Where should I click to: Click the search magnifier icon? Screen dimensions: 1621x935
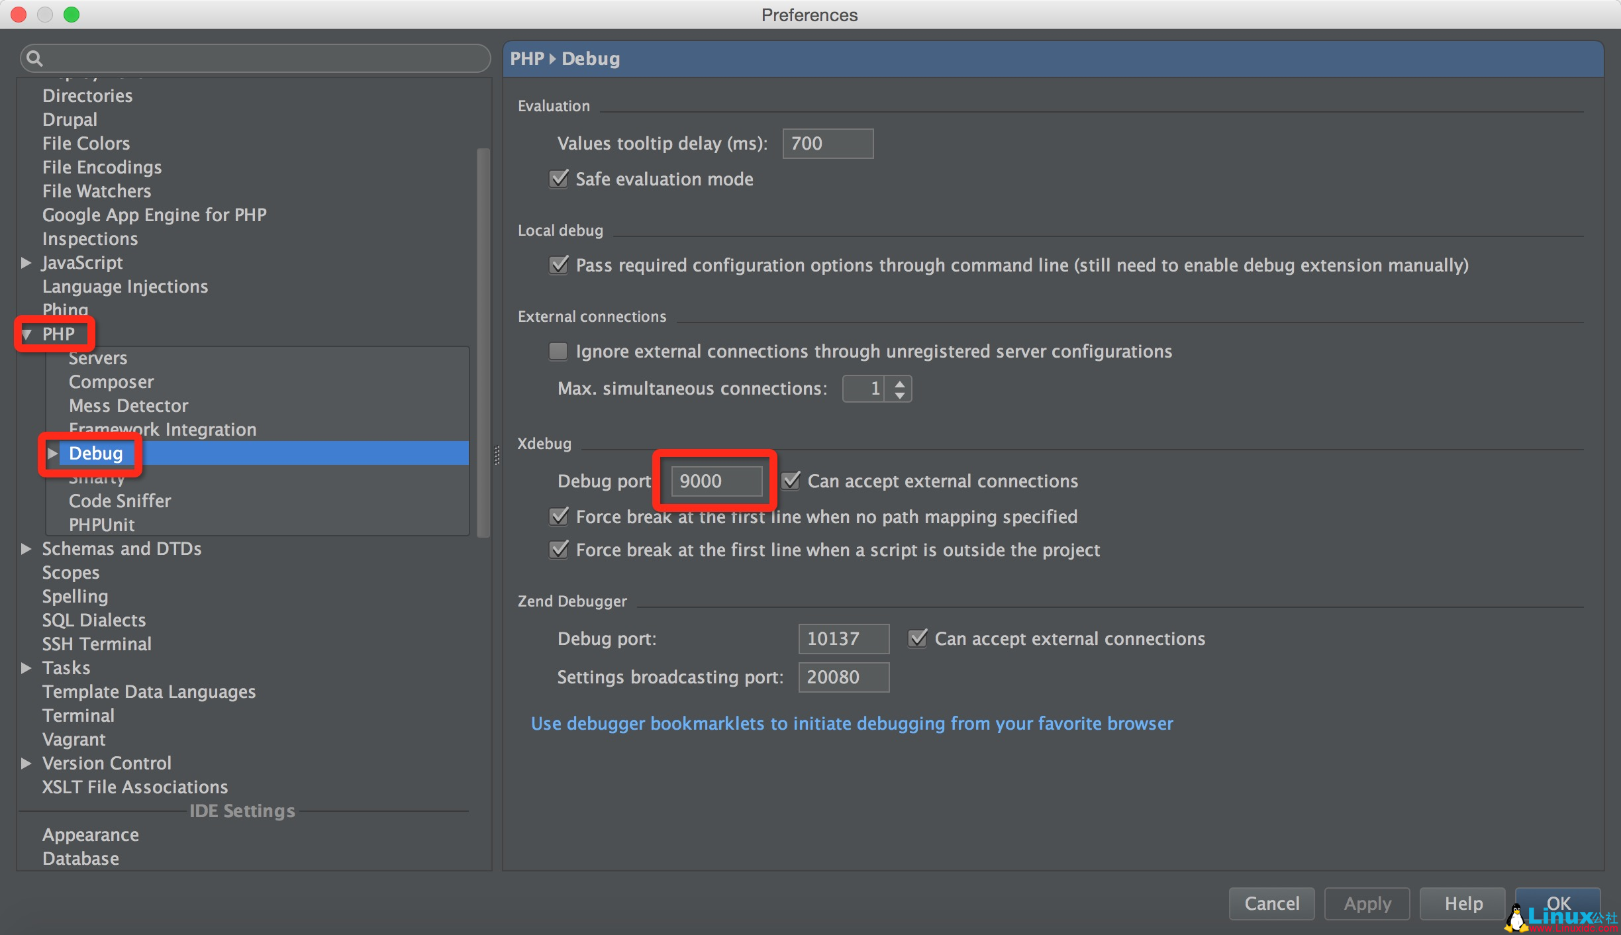[35, 59]
